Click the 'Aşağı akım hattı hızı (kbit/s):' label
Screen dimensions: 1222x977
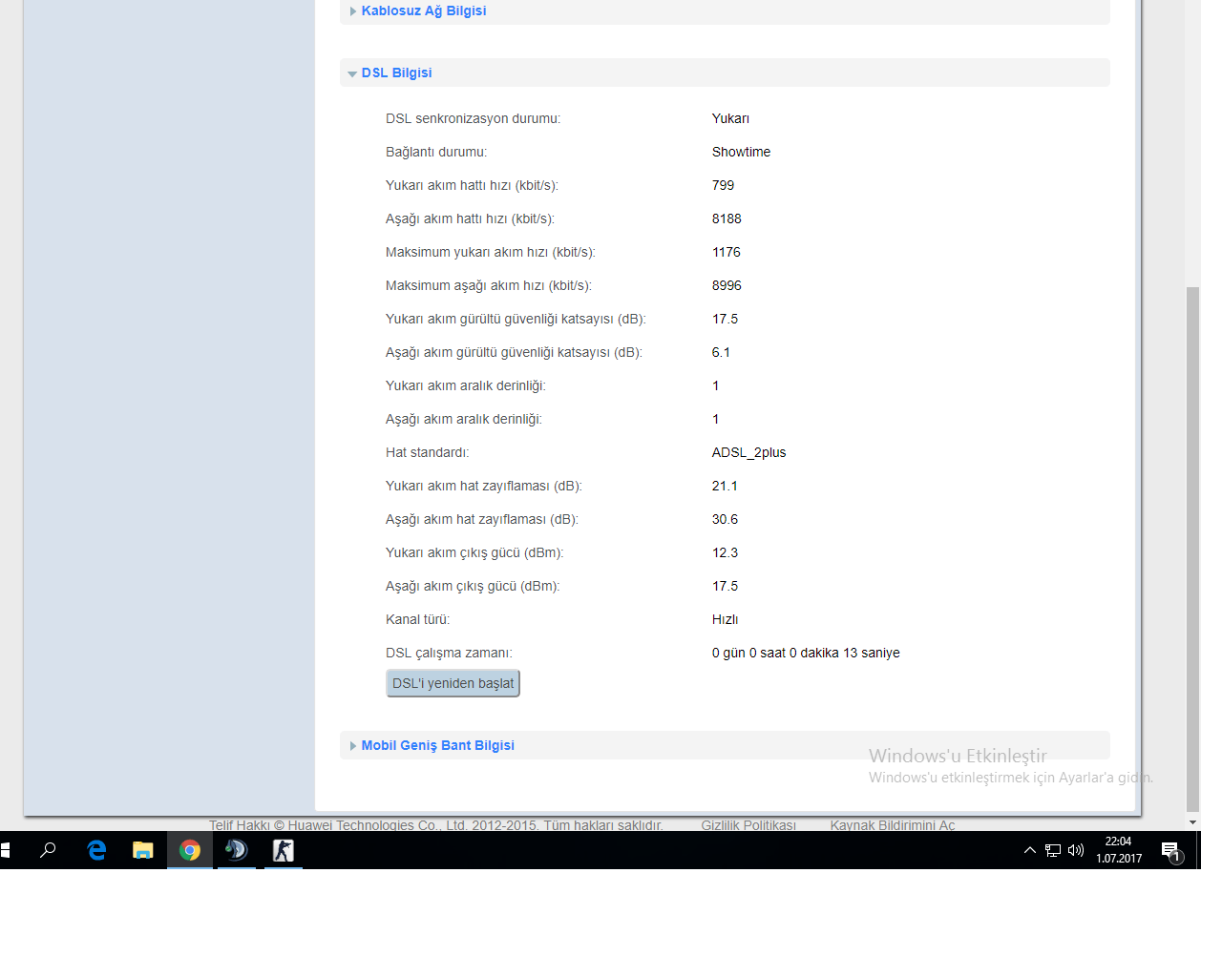point(470,218)
